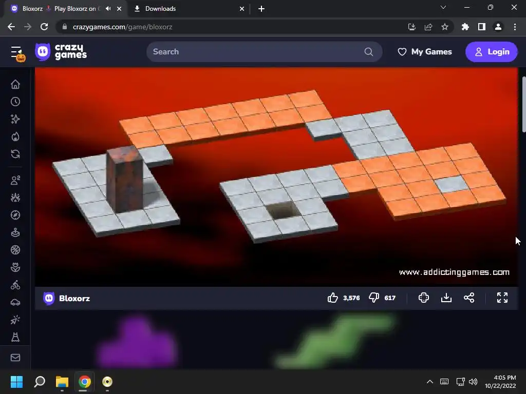Open File Explorer from taskbar
This screenshot has width=526, height=394.
point(62,382)
